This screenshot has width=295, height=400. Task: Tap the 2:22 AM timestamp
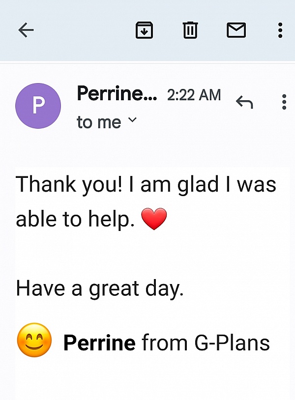coord(194,94)
